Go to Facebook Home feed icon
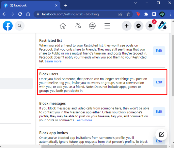174x148 pixels. click(x=63, y=26)
